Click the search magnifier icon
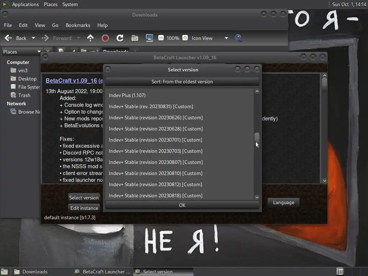This screenshot has width=368, height=276. click(239, 38)
